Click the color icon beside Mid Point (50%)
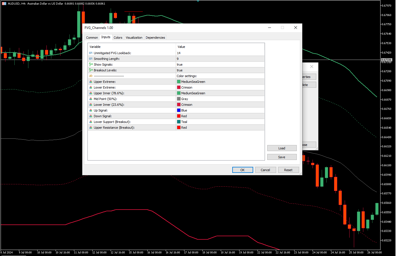The height and width of the screenshot is (256, 396). [x=91, y=99]
